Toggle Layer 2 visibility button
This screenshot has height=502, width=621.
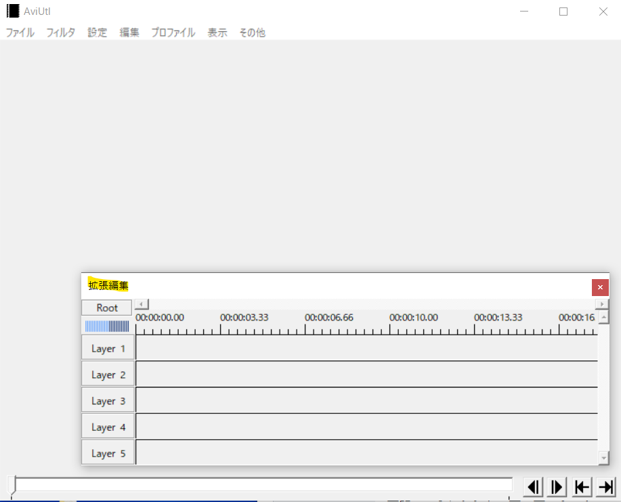pyautogui.click(x=108, y=374)
